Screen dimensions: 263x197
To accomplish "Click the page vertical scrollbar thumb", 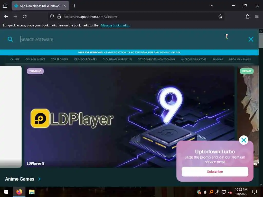I will 261,40.
